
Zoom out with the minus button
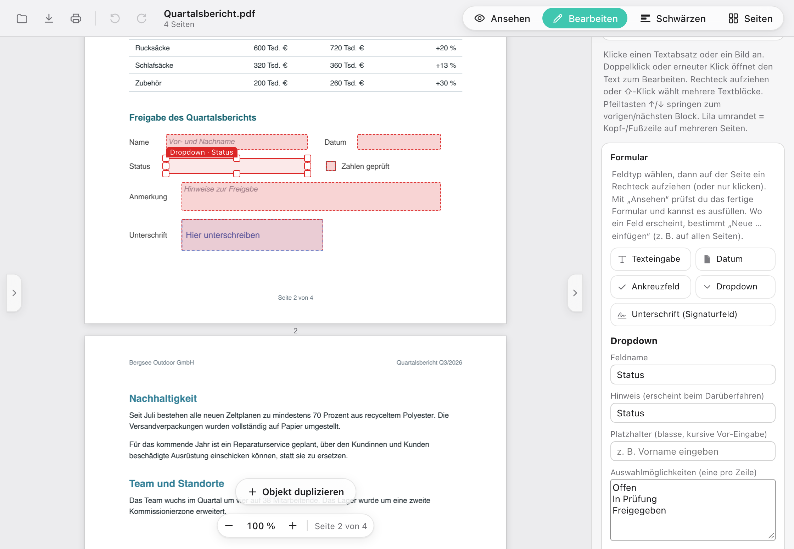[229, 526]
